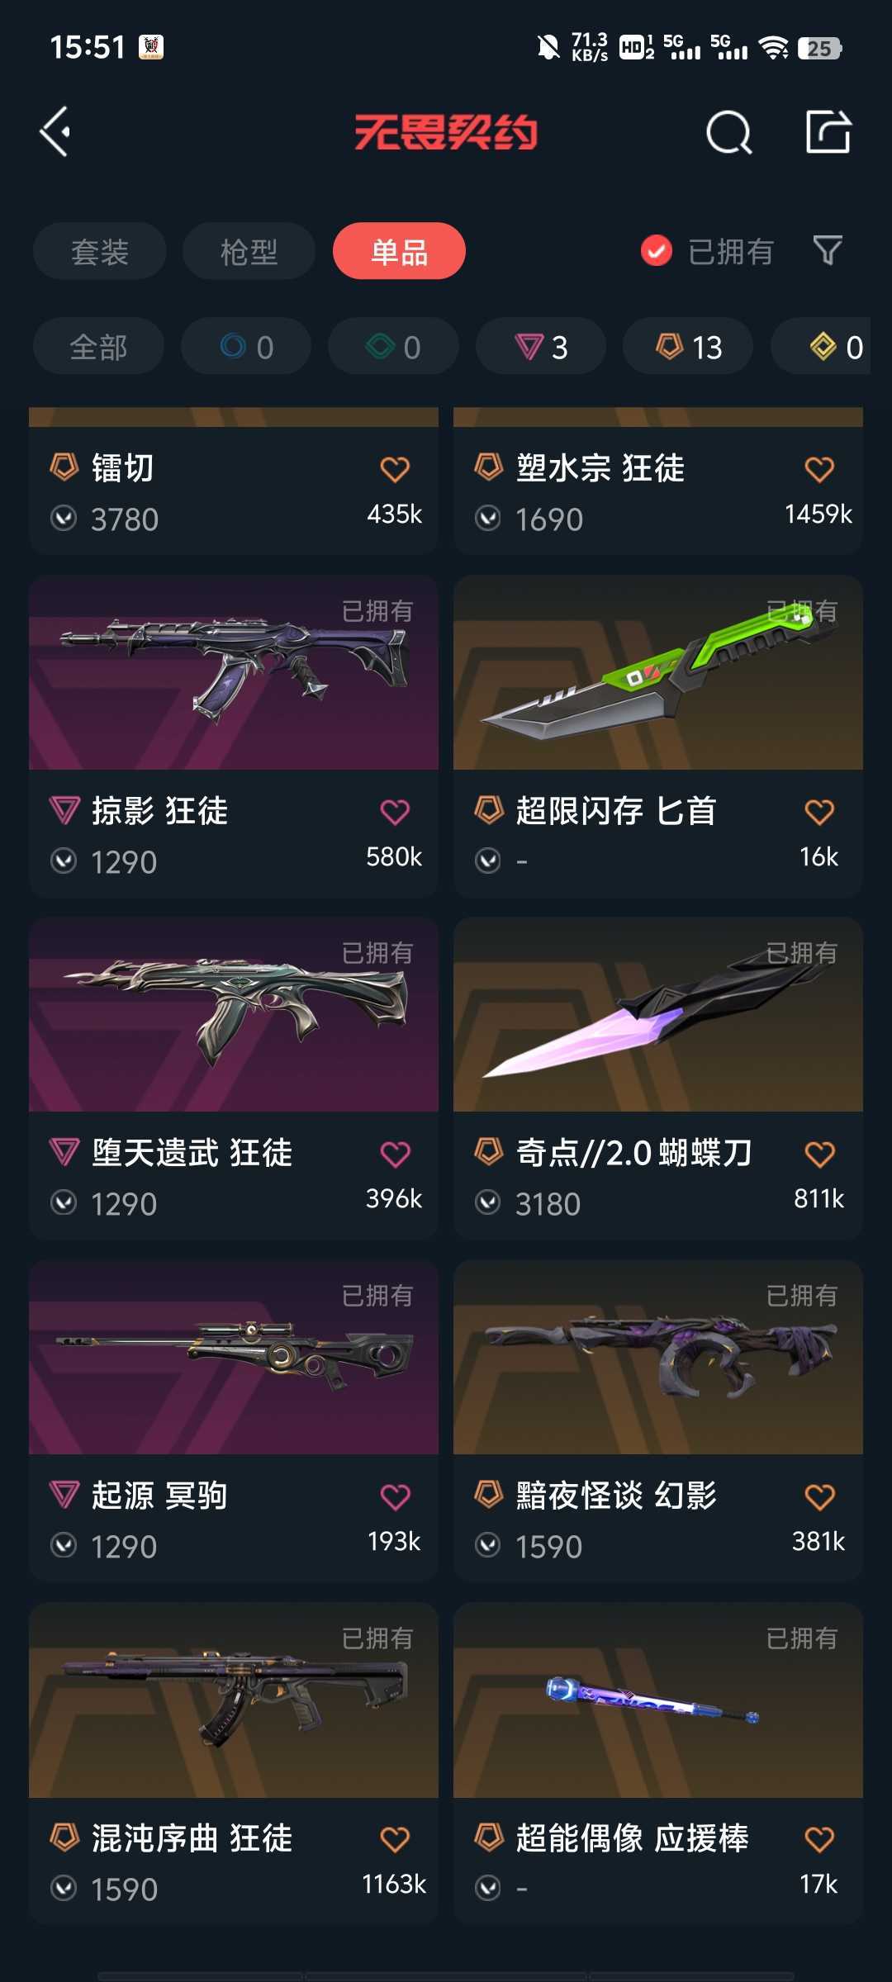This screenshot has width=892, height=1982.
Task: Toggle the 已拥有 owned checkbox
Action: pyautogui.click(x=657, y=251)
